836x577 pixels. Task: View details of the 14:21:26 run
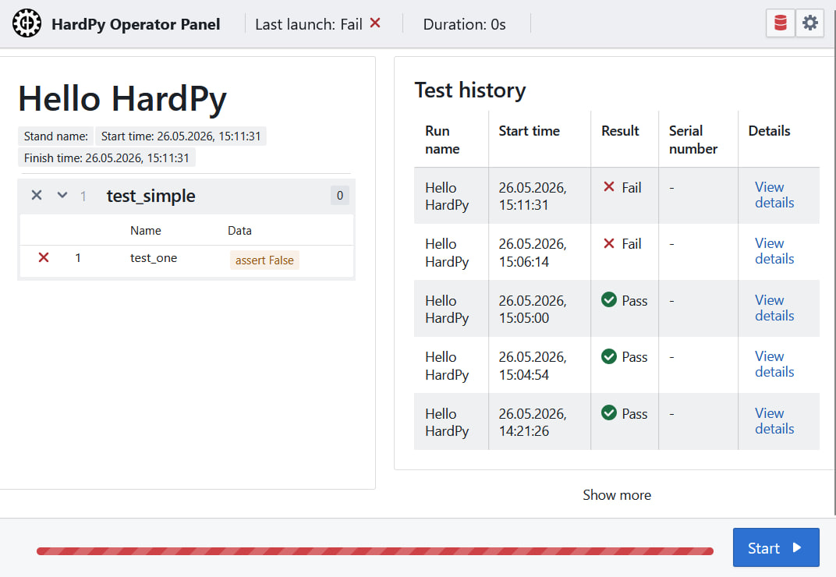point(774,421)
